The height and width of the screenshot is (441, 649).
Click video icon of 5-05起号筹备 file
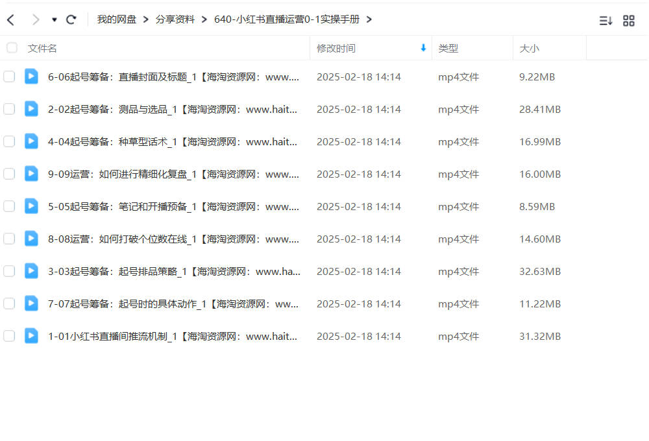click(x=31, y=206)
